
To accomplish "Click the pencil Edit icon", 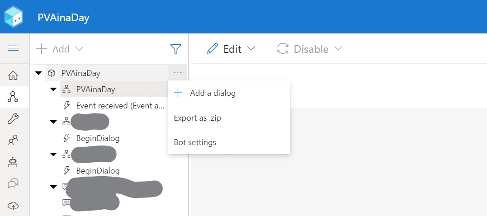I will click(x=213, y=49).
